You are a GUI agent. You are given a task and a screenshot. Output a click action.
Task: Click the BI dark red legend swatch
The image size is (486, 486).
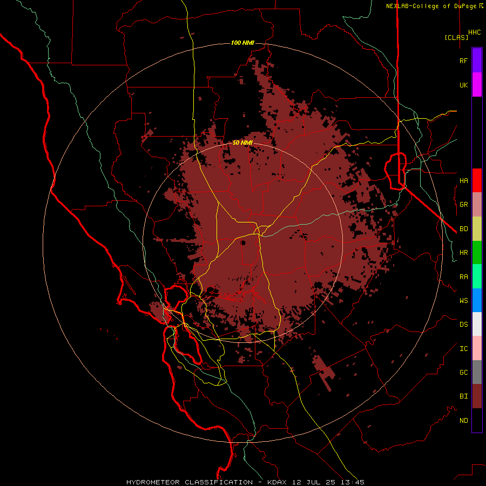(477, 396)
